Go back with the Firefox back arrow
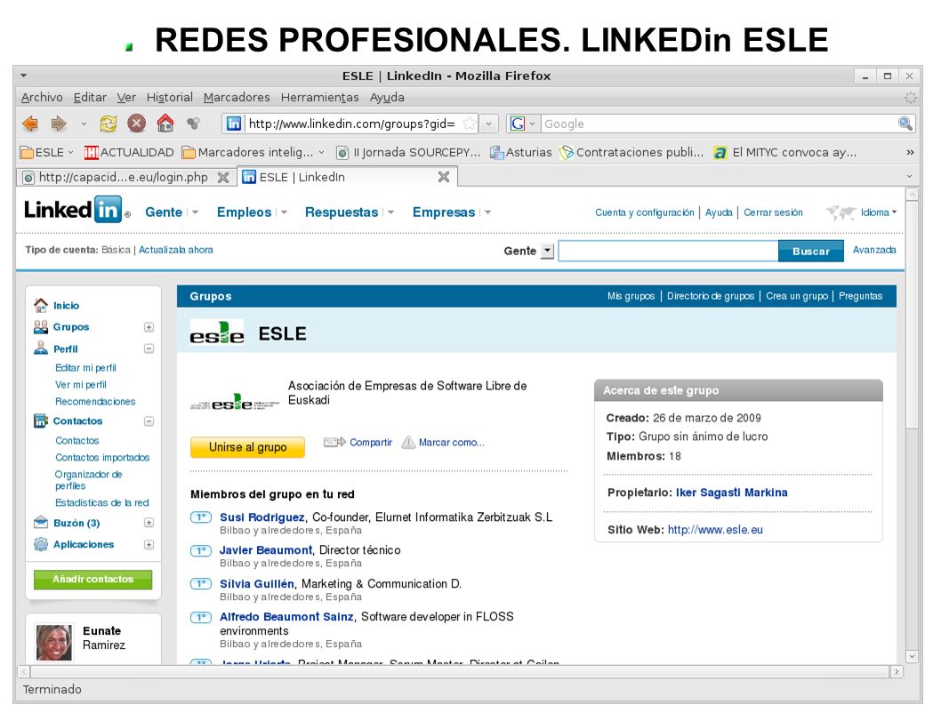 (x=30, y=124)
